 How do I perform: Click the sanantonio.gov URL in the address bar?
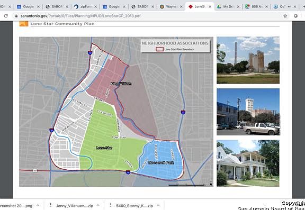point(80,16)
